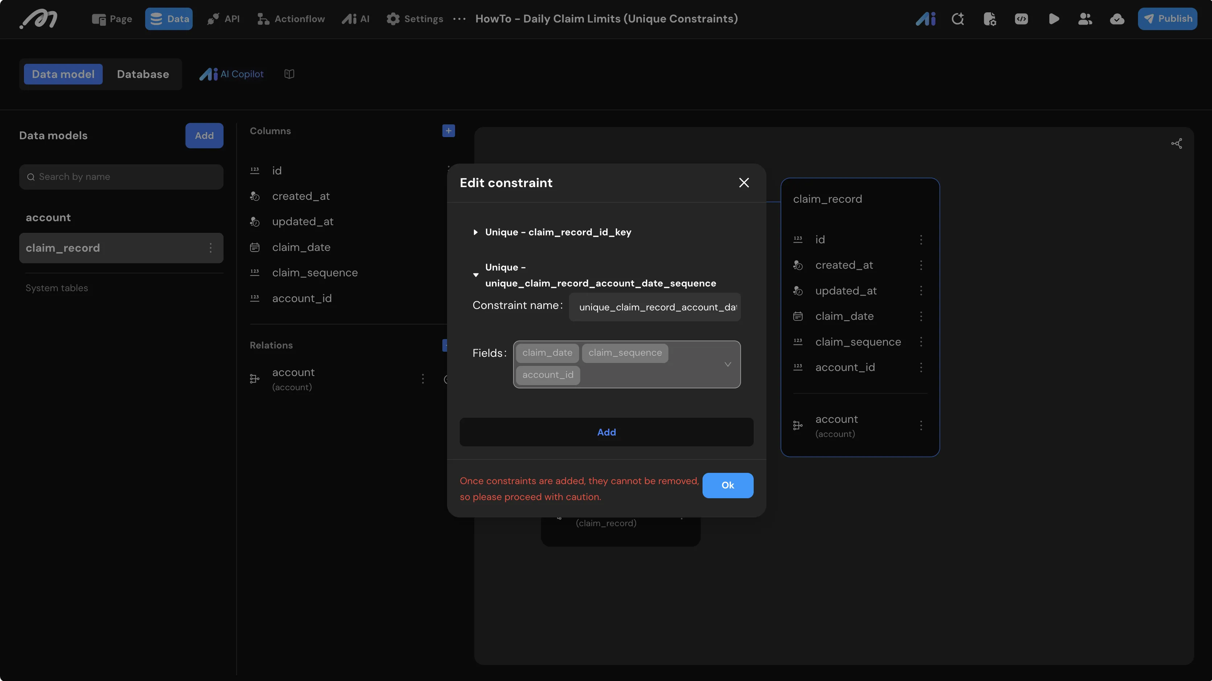Add a new data model

tap(204, 136)
